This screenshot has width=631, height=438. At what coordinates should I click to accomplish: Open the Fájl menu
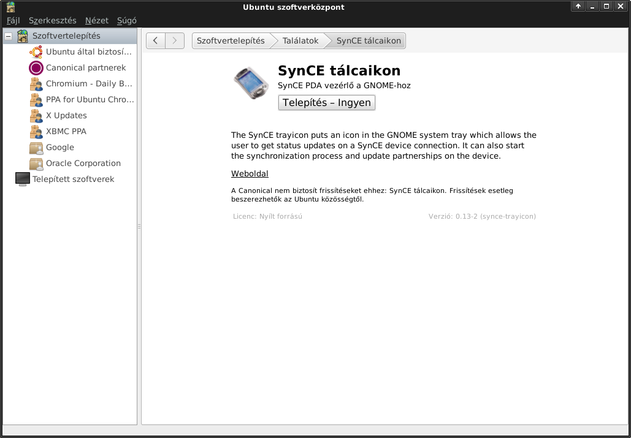click(13, 20)
